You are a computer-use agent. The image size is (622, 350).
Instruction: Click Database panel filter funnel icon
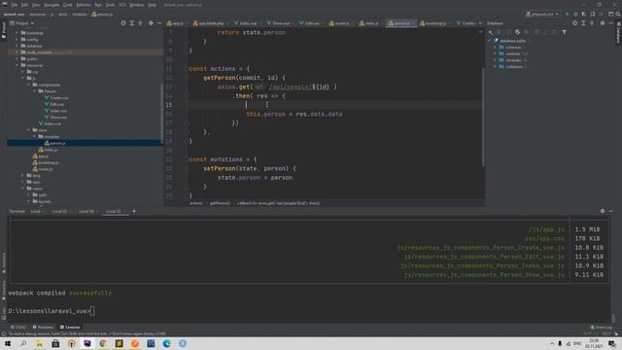(x=565, y=32)
